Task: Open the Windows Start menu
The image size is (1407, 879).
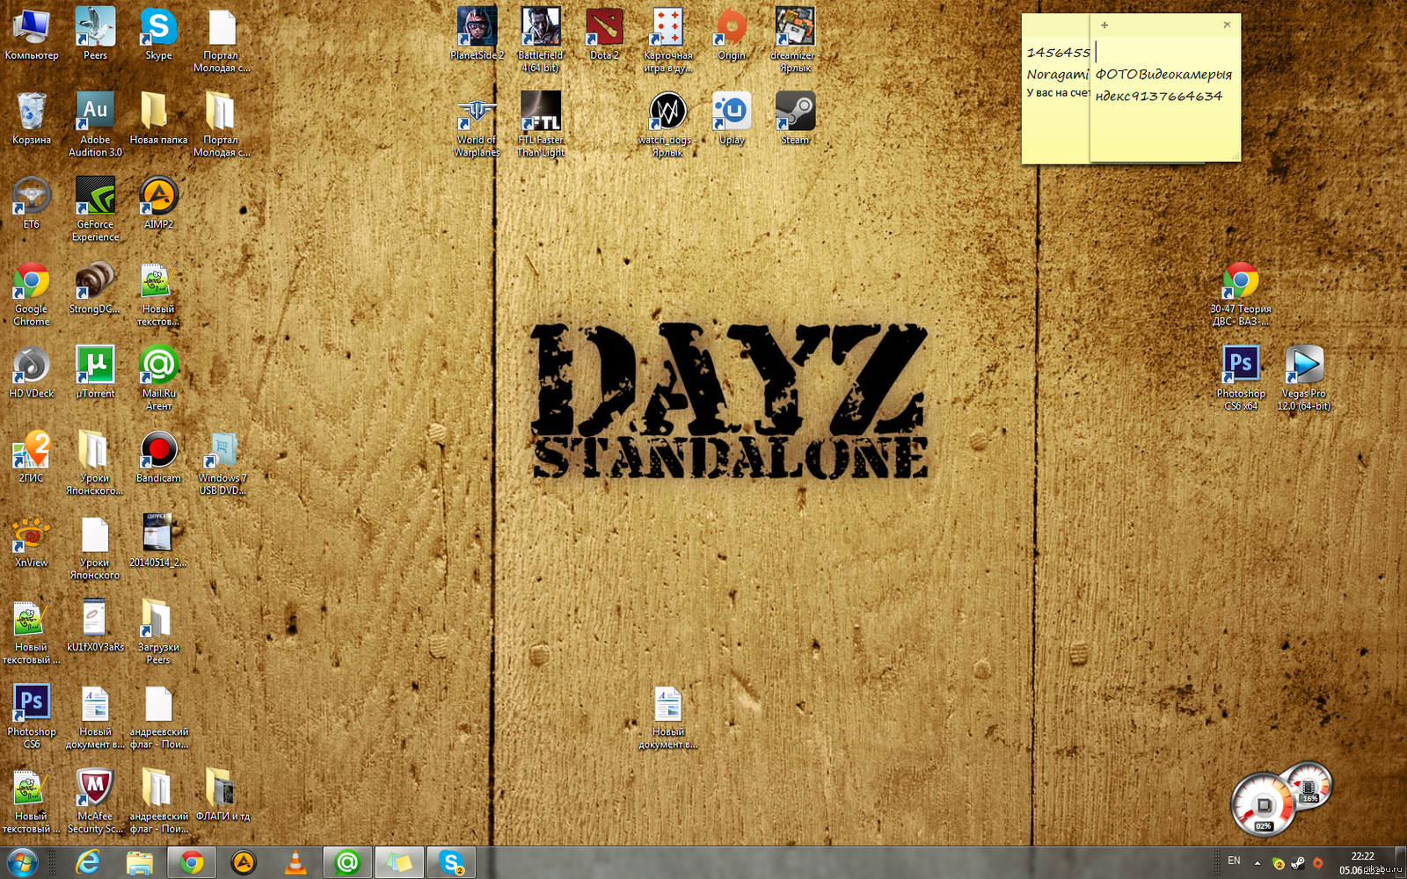Action: click(x=22, y=862)
